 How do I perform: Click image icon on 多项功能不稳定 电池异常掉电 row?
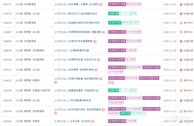[103, 110]
